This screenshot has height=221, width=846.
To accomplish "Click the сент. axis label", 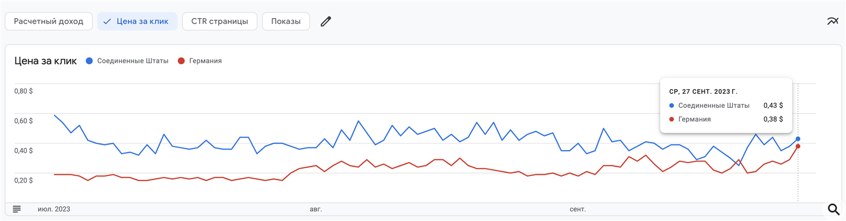I will click(x=578, y=209).
